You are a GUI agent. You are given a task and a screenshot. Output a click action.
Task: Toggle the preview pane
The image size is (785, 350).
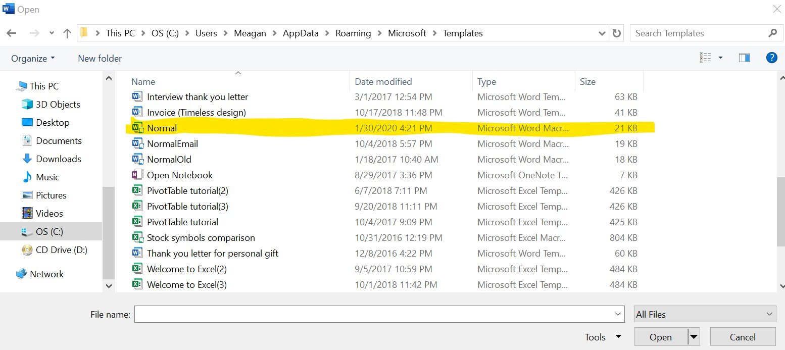pos(744,58)
